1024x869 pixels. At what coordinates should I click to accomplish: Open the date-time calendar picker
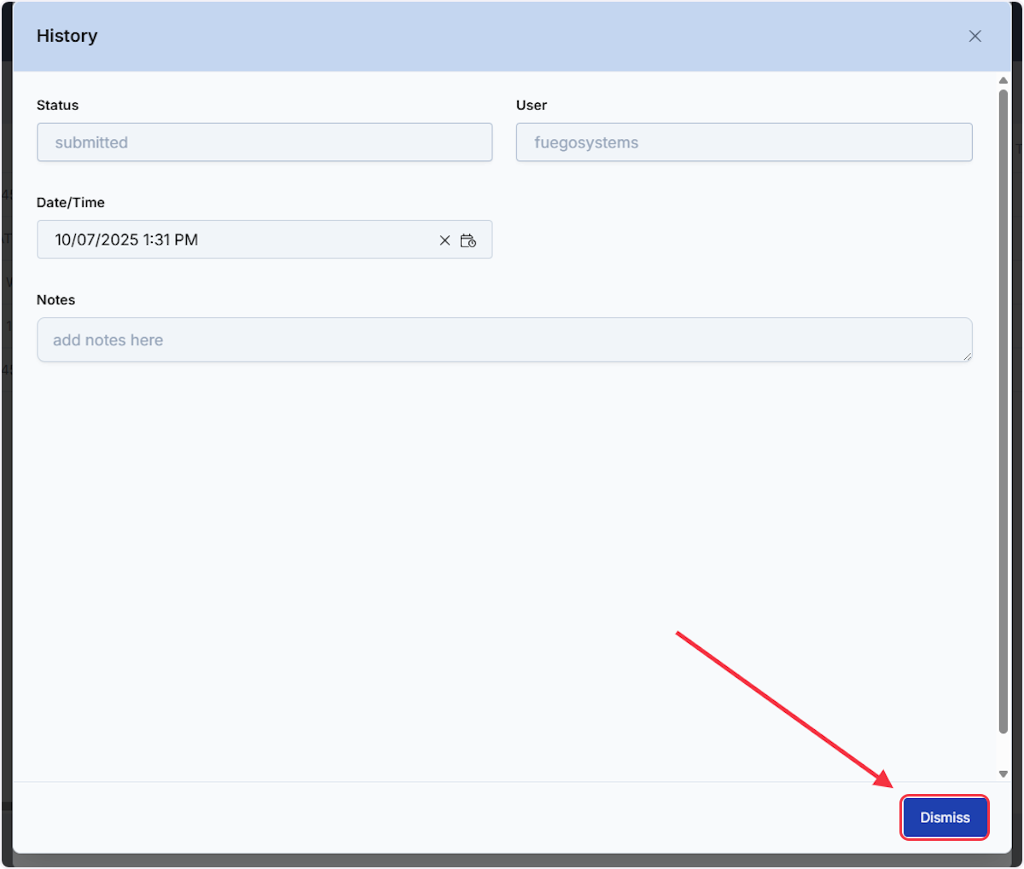click(x=468, y=240)
